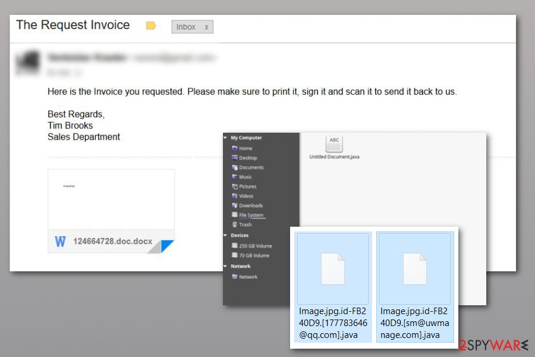Select the Videos sidebar entry
Image resolution: width=535 pixels, height=357 pixels.
pyautogui.click(x=243, y=196)
